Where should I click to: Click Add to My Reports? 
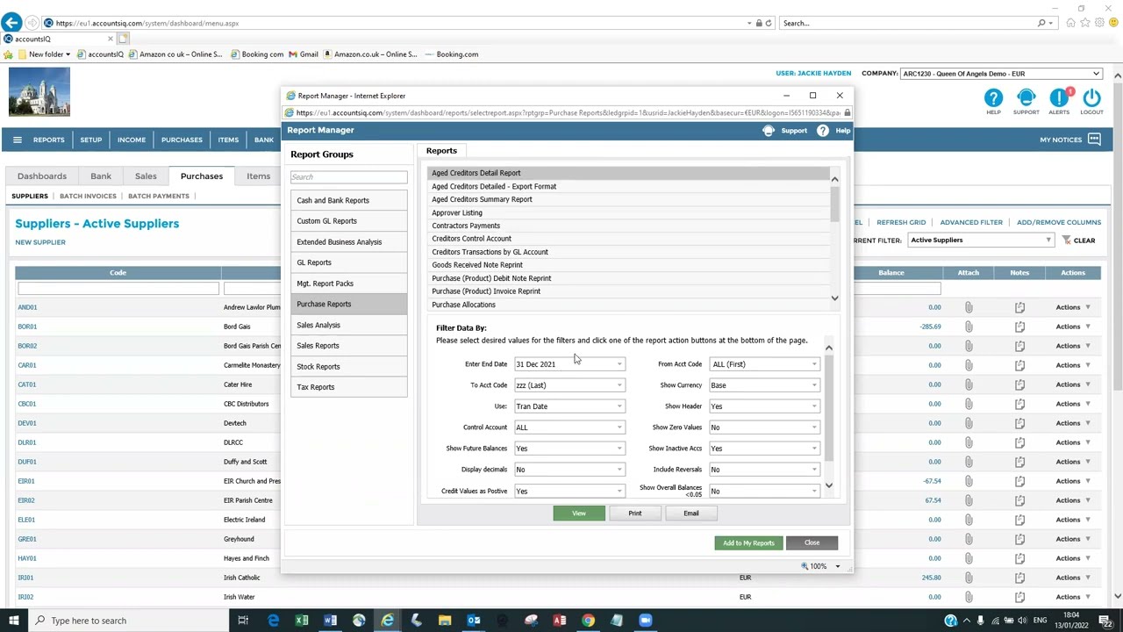(x=747, y=542)
